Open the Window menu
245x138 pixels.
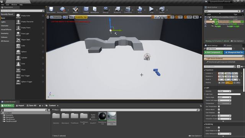[14, 5]
